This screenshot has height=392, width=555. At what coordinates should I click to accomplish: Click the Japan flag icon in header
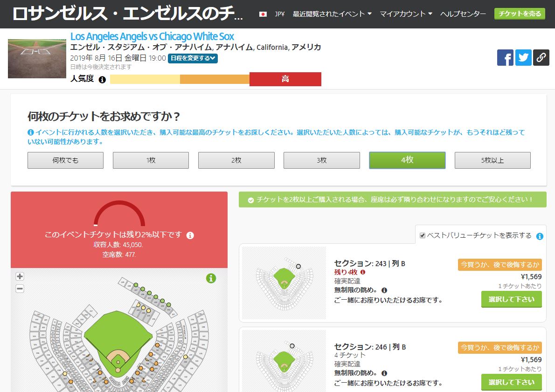263,14
